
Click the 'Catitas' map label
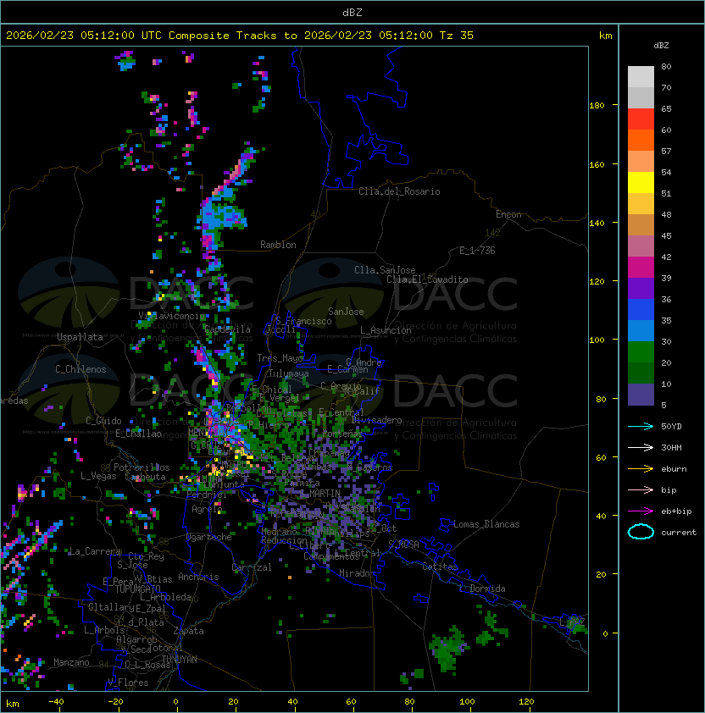(440, 567)
